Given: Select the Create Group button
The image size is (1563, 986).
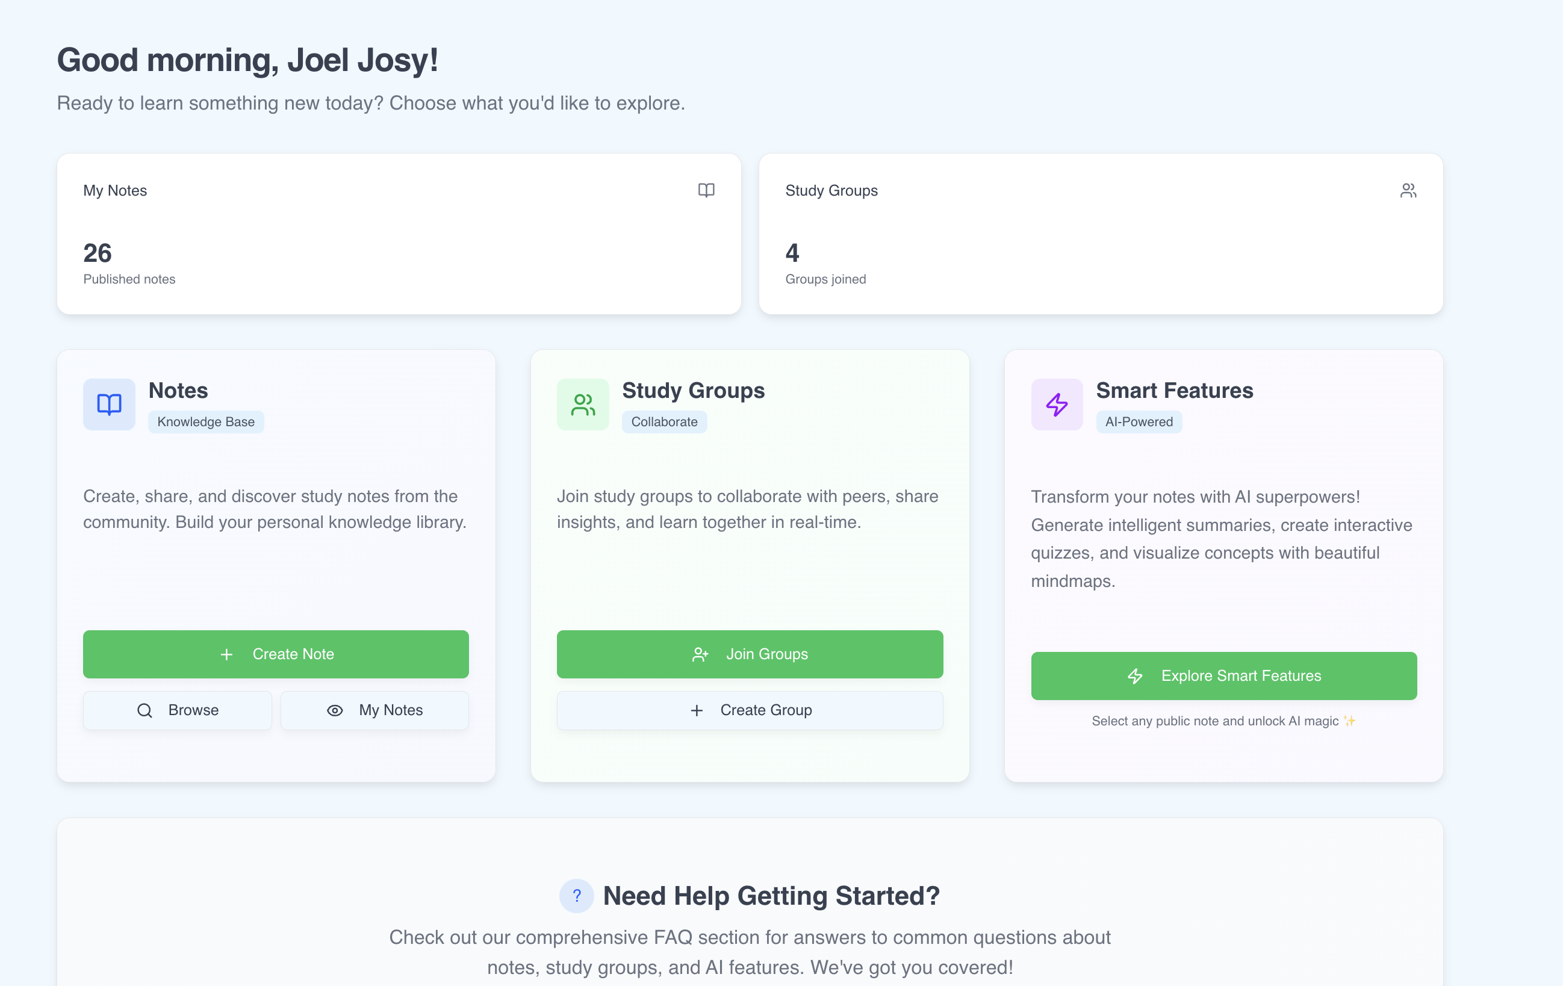Looking at the screenshot, I should pyautogui.click(x=750, y=710).
